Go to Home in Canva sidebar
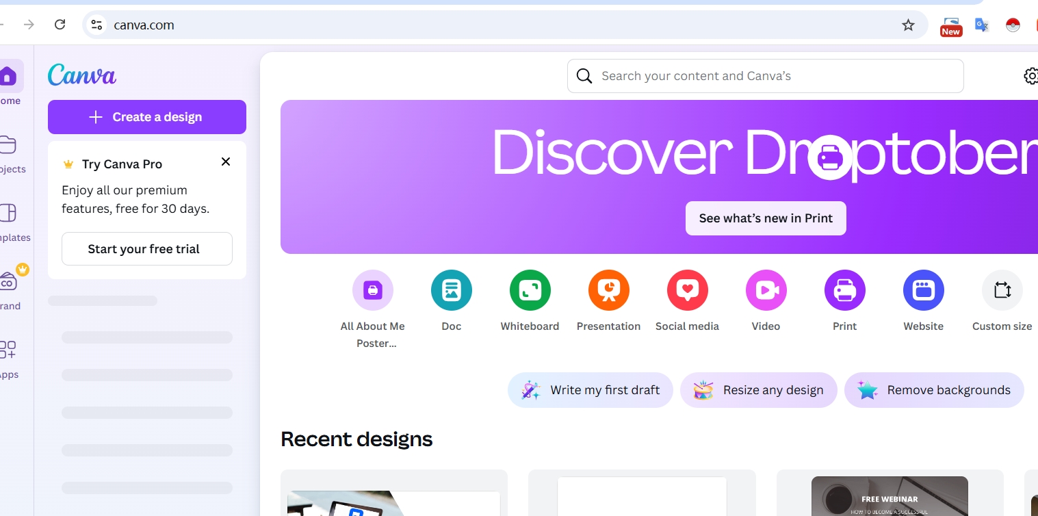Screen dimensions: 1038x516 point(8,83)
